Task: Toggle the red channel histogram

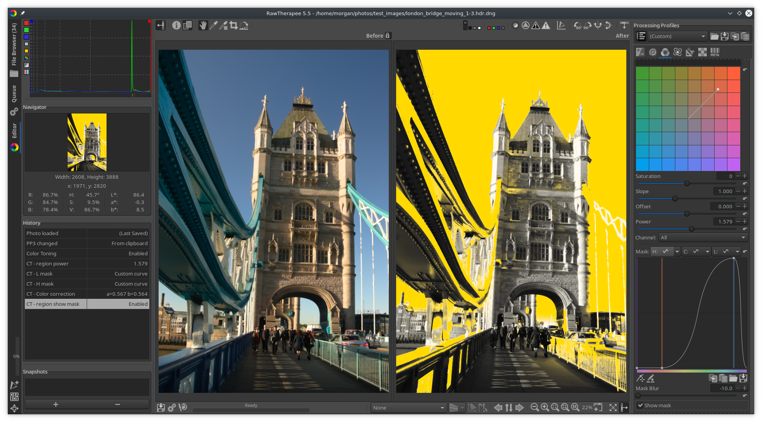Action: click(26, 23)
